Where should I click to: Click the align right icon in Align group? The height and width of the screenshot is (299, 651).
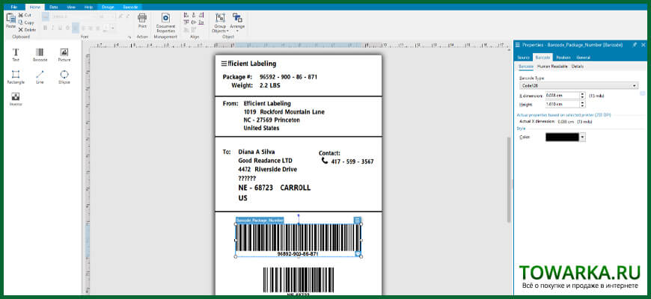201,16
